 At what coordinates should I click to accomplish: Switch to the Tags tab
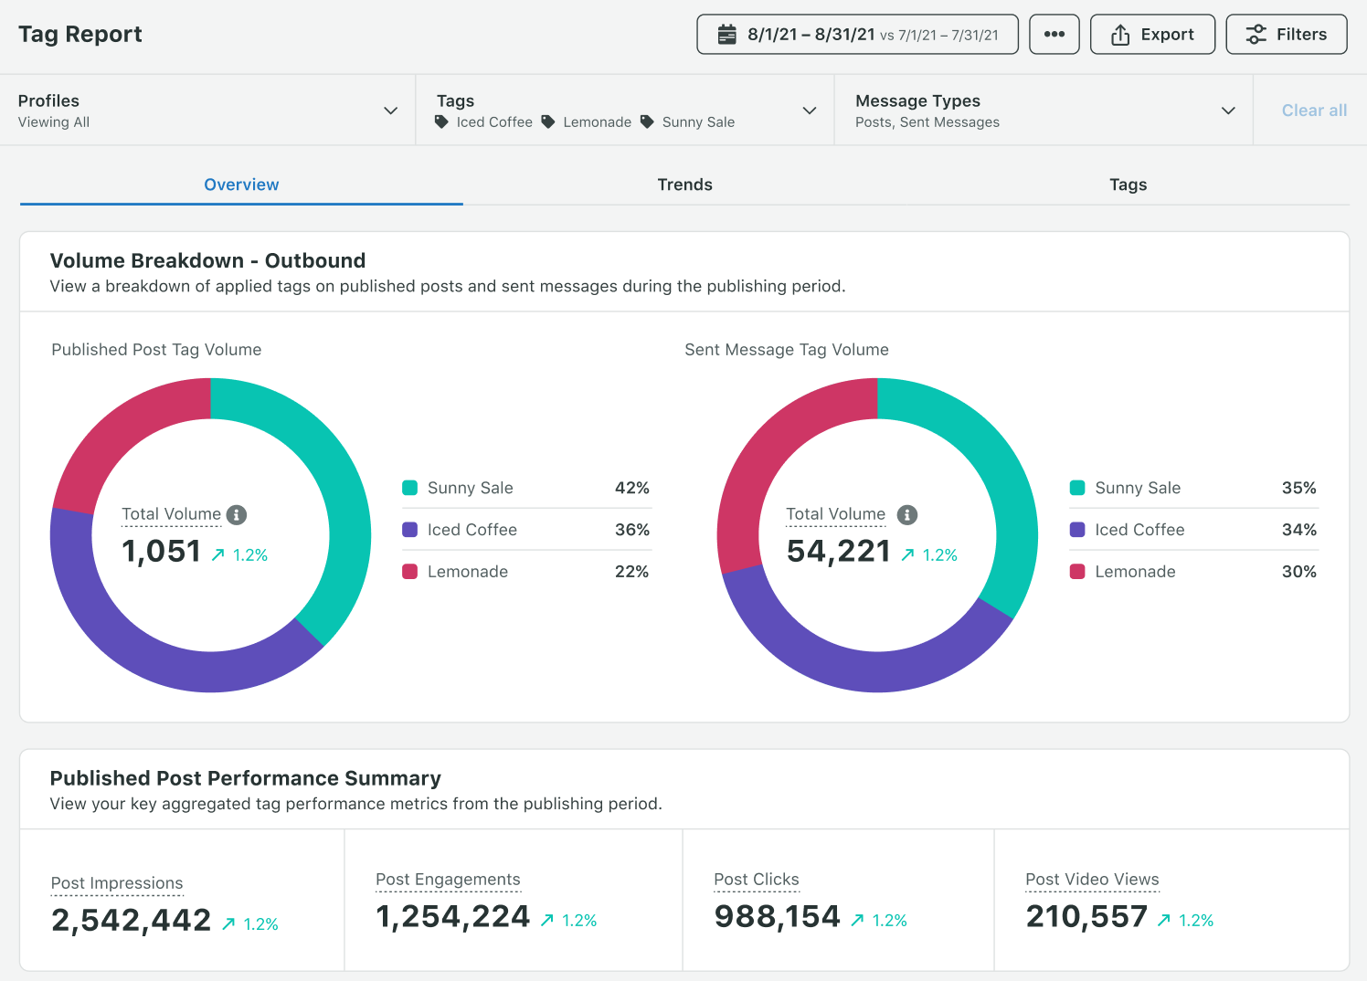point(1128,185)
